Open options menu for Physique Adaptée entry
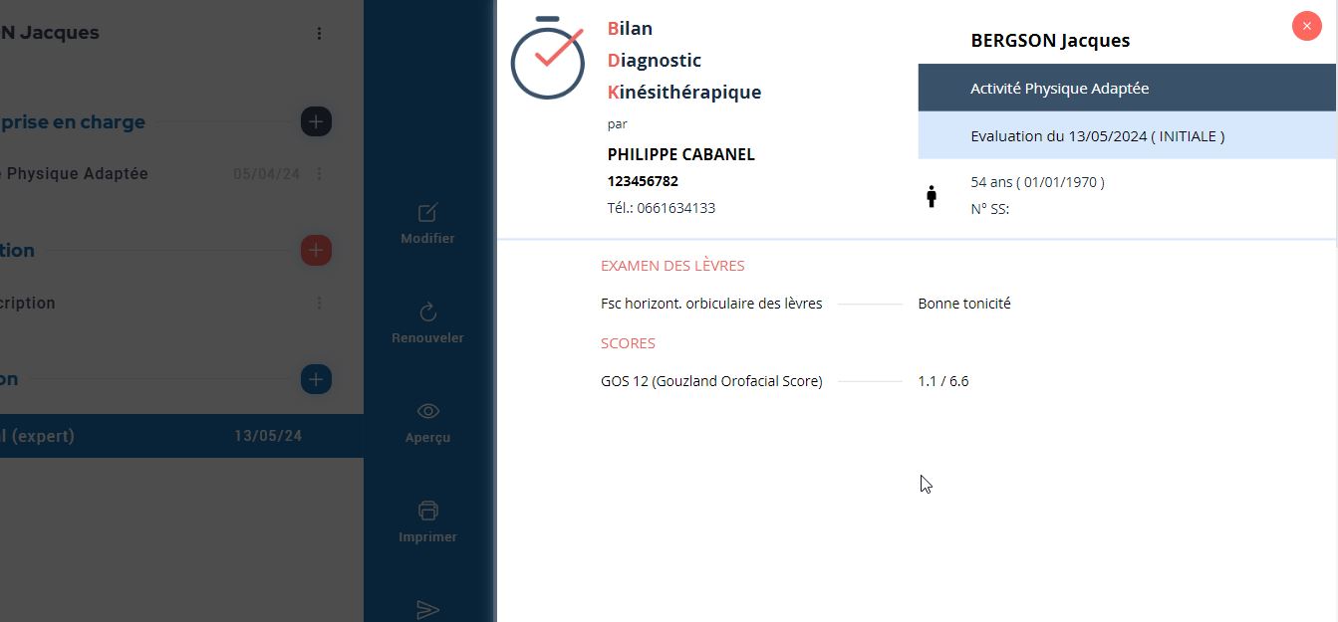Image resolution: width=1338 pixels, height=622 pixels. (x=319, y=173)
